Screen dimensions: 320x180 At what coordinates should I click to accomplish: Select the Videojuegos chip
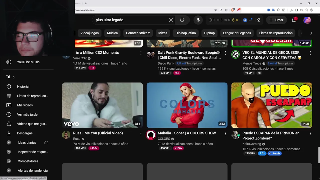pos(89,33)
